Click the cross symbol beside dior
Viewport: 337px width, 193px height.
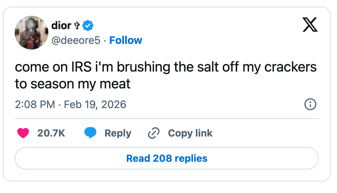[x=77, y=26]
